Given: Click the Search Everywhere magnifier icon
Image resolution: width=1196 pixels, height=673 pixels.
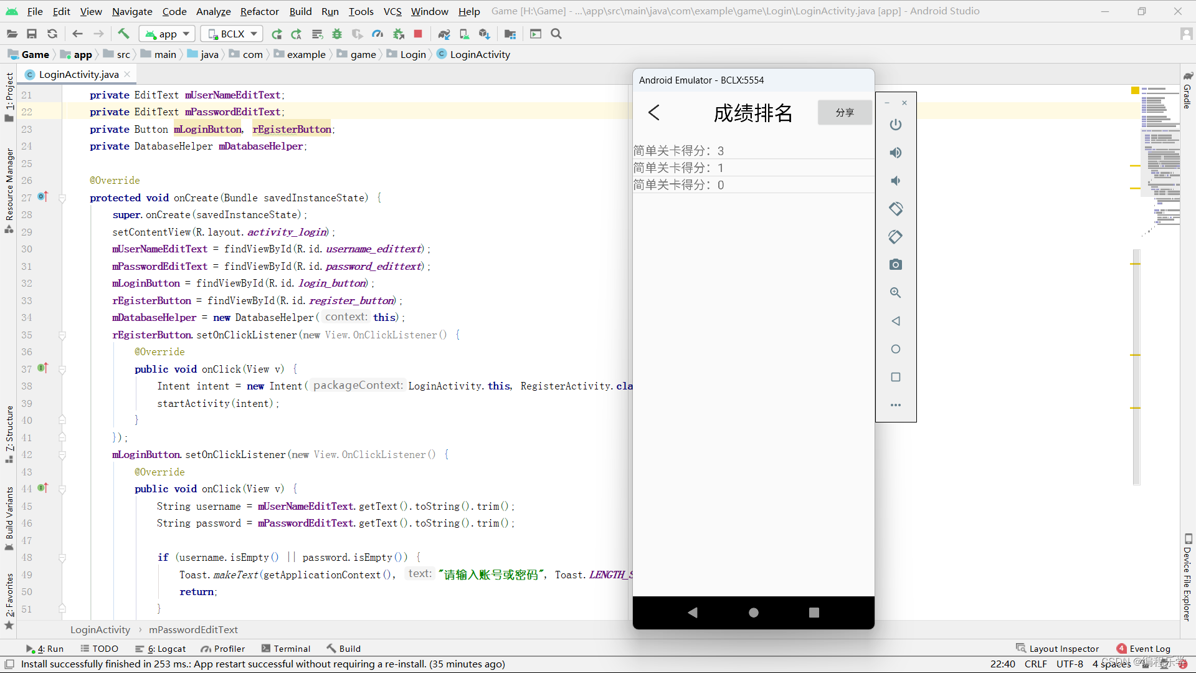Looking at the screenshot, I should 556,34.
